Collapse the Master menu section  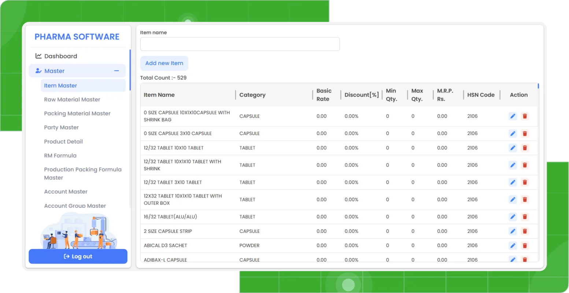117,71
